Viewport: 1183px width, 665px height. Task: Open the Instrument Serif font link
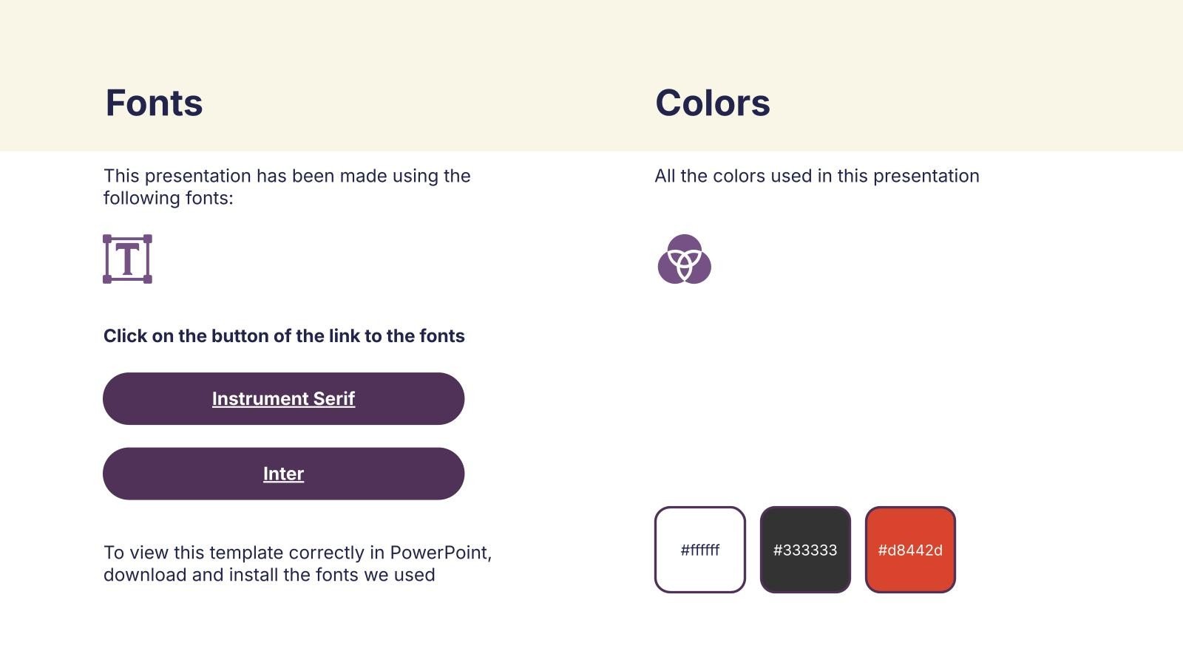pyautogui.click(x=283, y=399)
